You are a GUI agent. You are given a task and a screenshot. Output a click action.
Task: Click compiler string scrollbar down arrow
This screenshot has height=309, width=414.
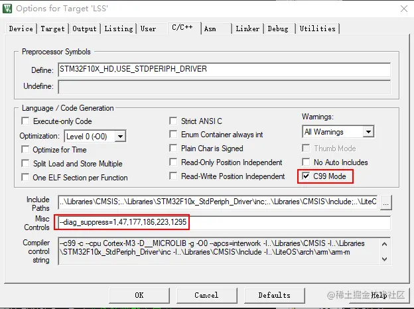(385, 259)
